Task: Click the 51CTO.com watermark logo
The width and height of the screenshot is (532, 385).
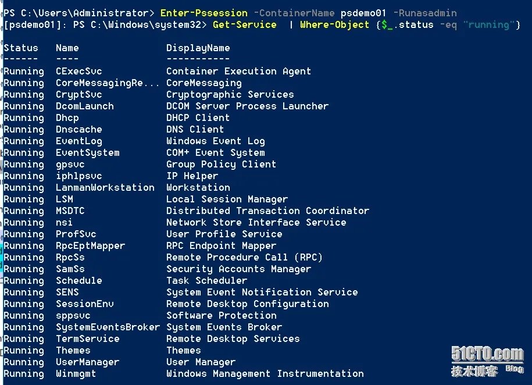Action: 487,362
